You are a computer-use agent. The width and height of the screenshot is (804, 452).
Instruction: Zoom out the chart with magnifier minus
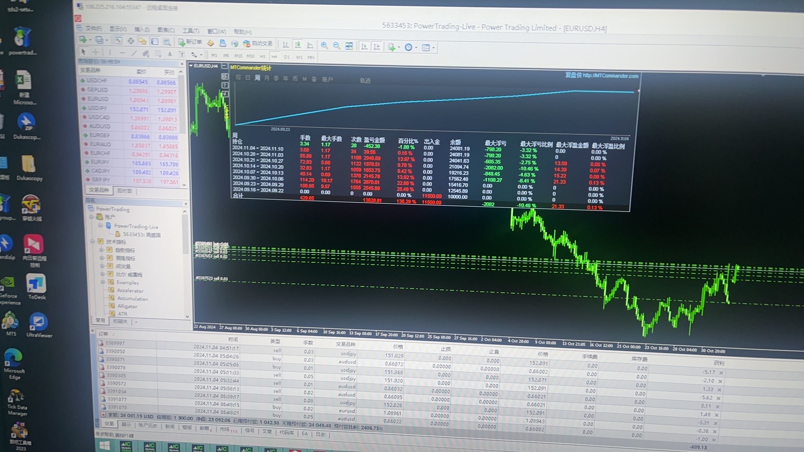tap(336, 46)
